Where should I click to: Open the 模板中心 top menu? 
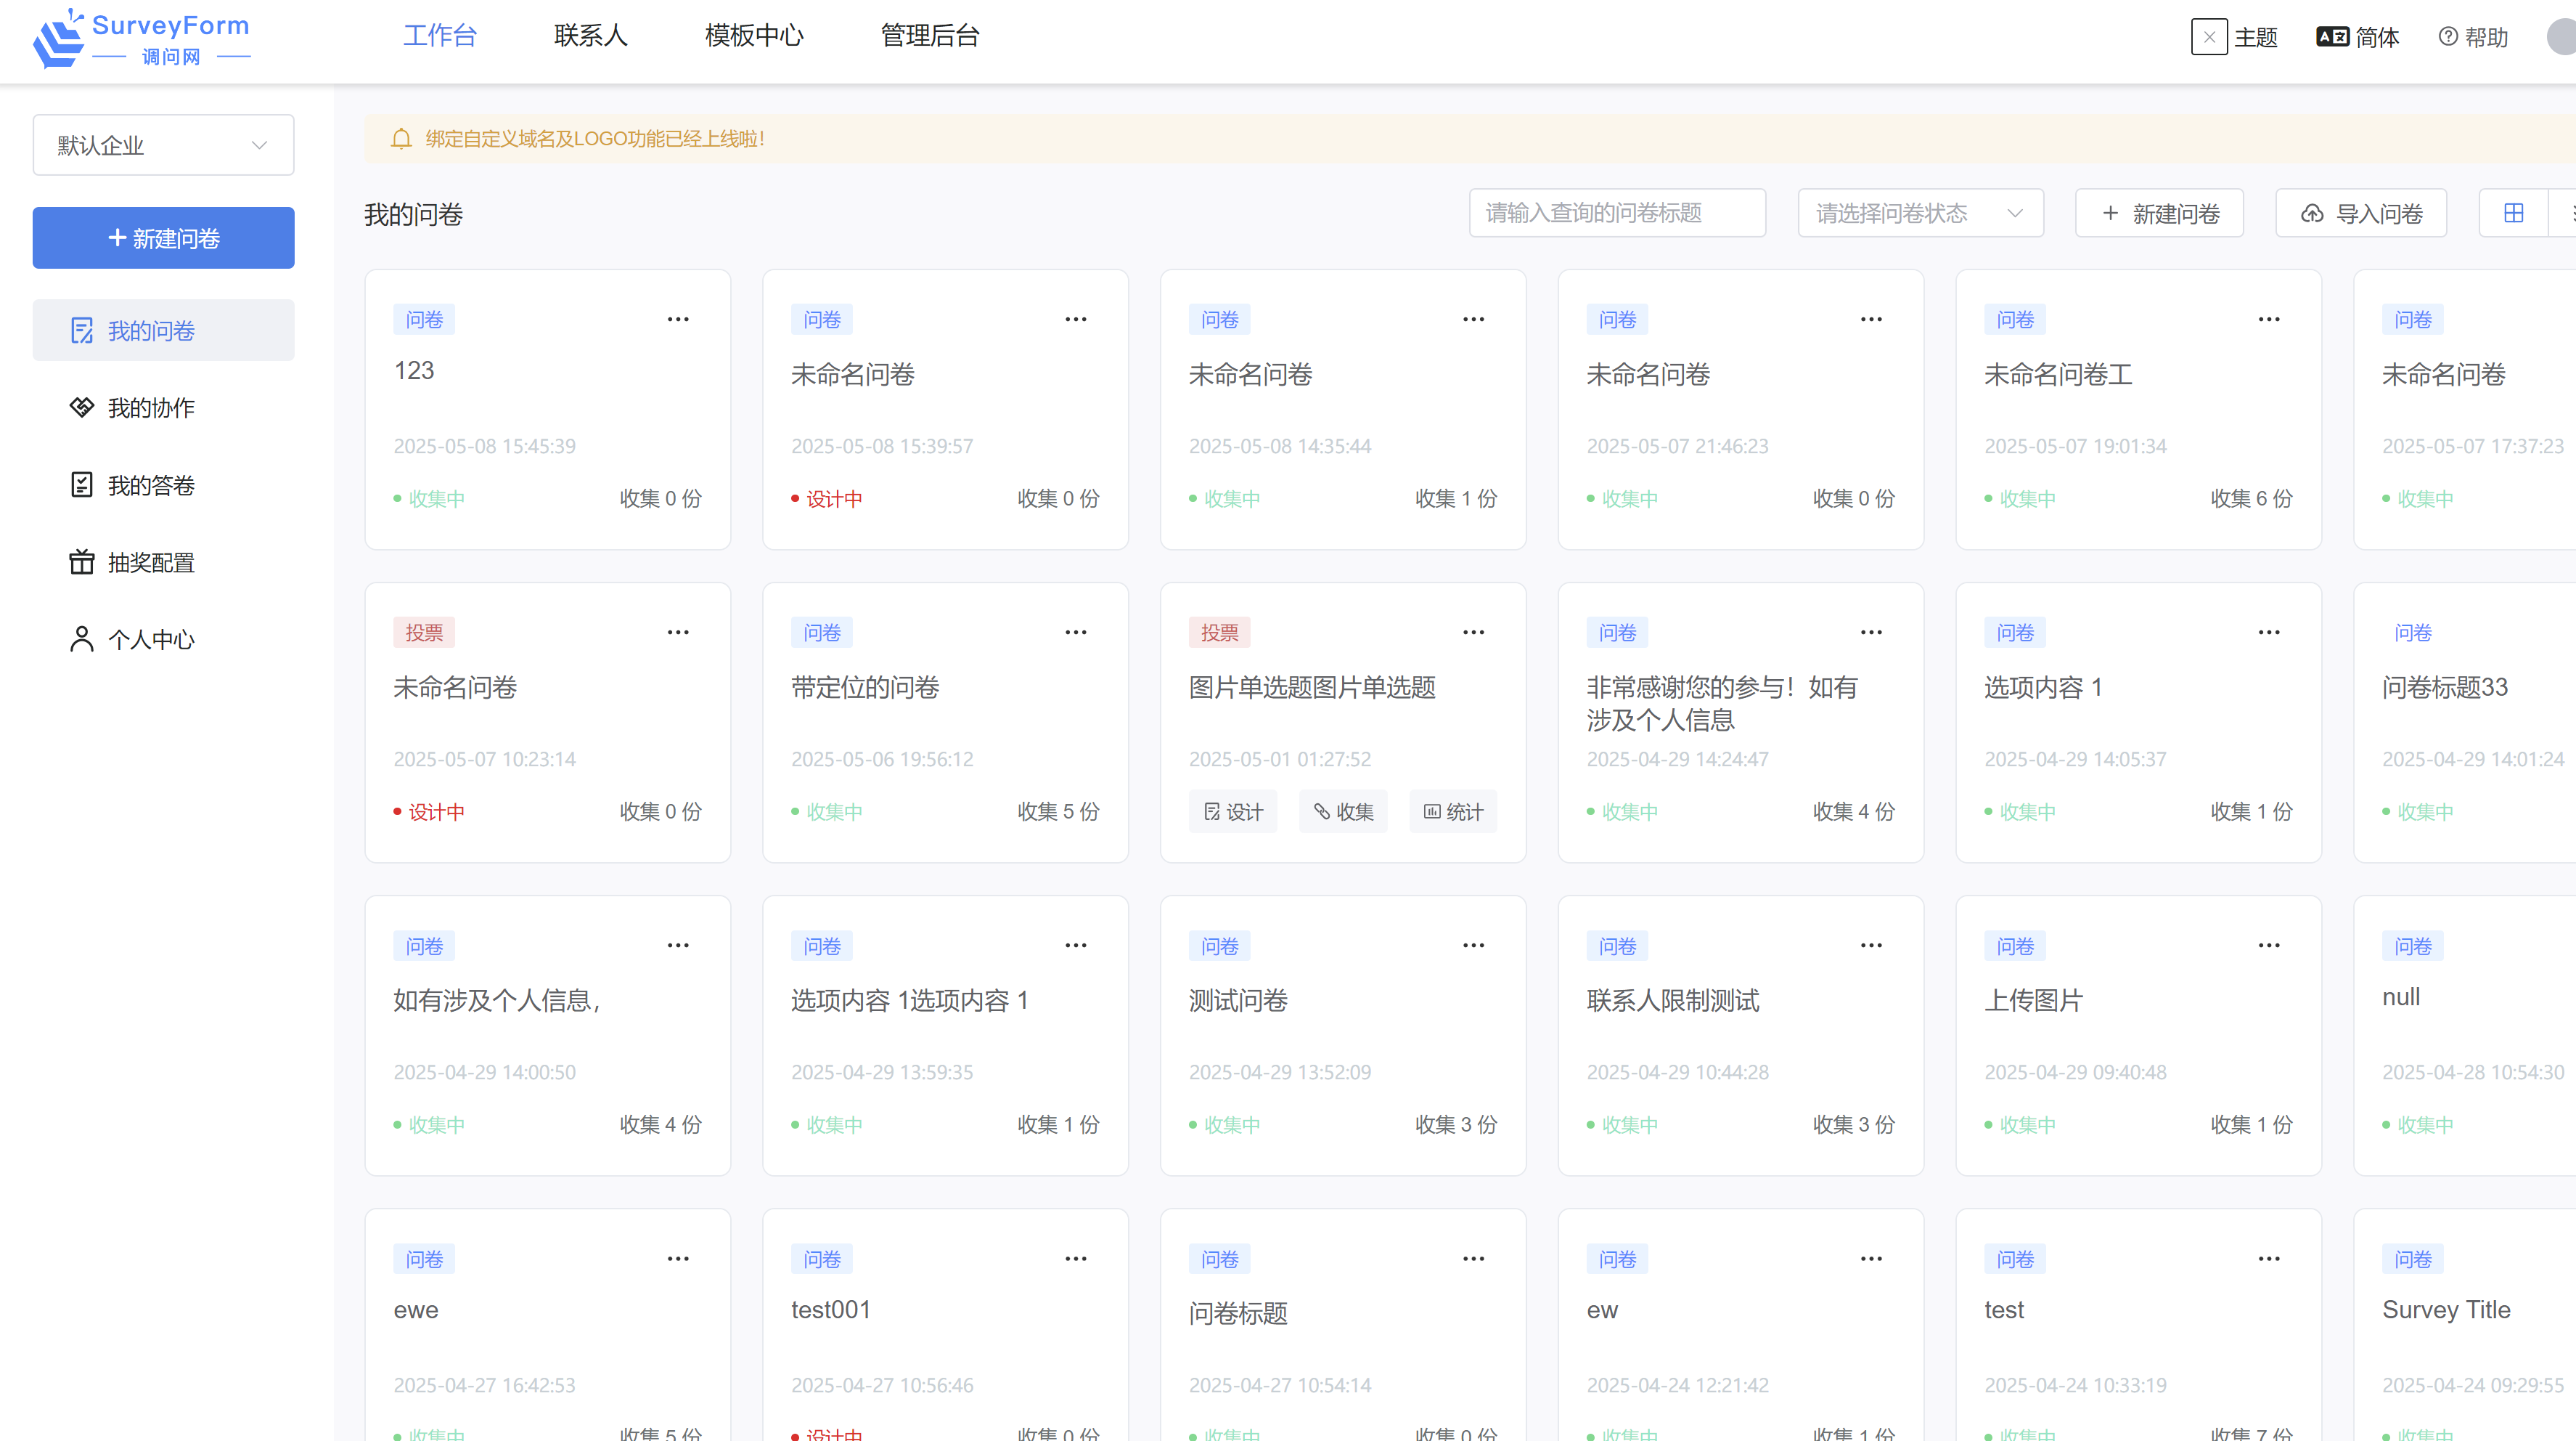click(x=754, y=36)
